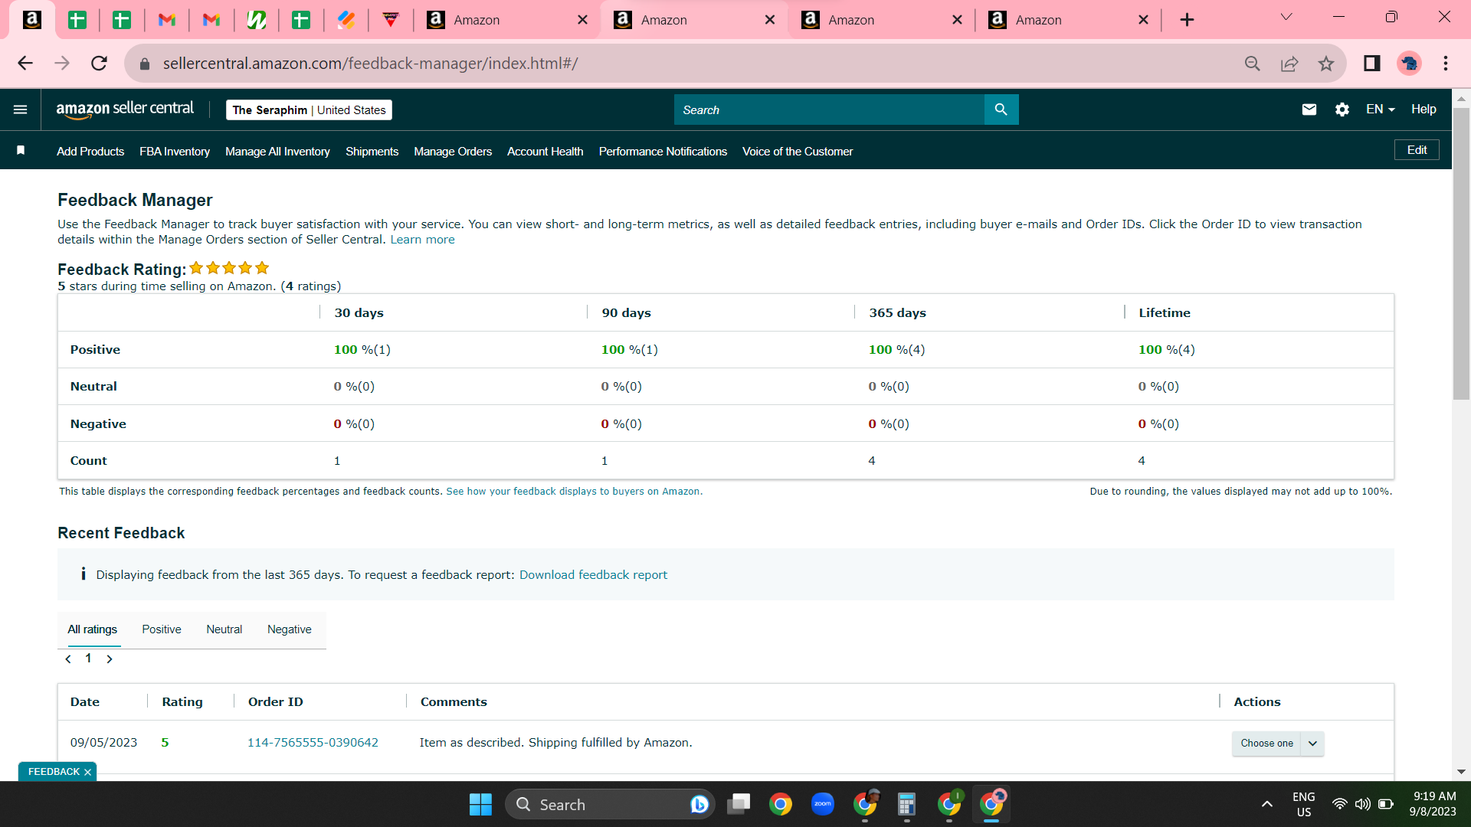Click the 365 days Positive 100 %(4) cell

click(896, 350)
